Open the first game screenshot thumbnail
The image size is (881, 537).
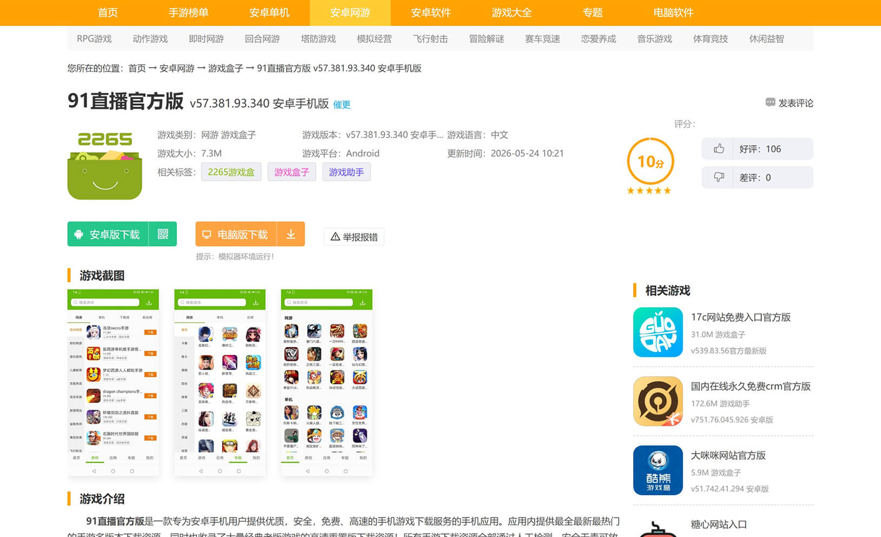pos(113,383)
